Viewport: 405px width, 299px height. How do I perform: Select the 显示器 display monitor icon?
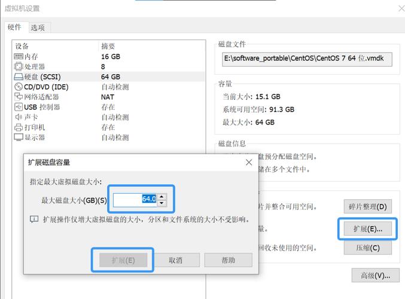point(19,138)
